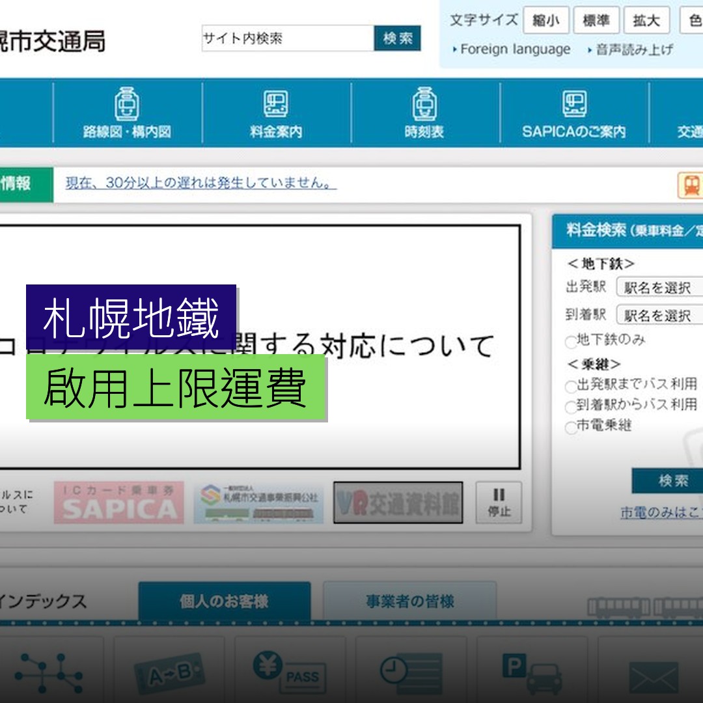The width and height of the screenshot is (703, 703).
Task: Click the bus icon above 料金案内
Action: (x=276, y=102)
